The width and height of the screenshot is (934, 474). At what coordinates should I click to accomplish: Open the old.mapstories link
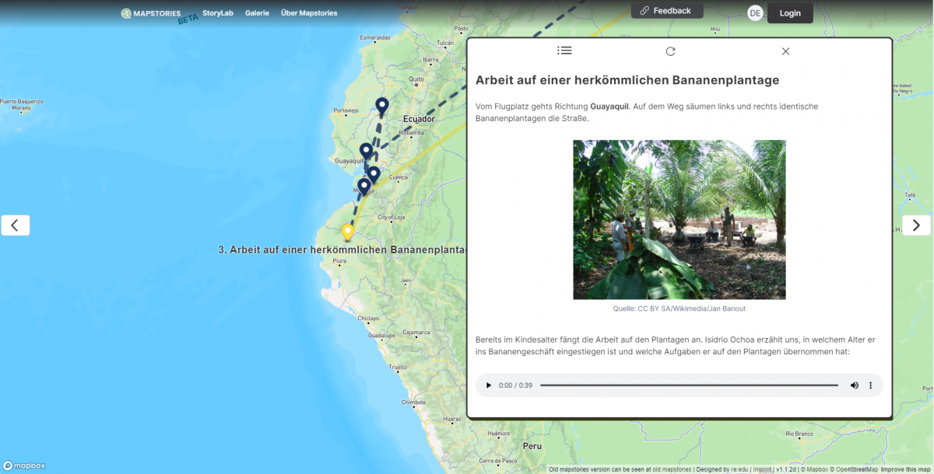670,469
